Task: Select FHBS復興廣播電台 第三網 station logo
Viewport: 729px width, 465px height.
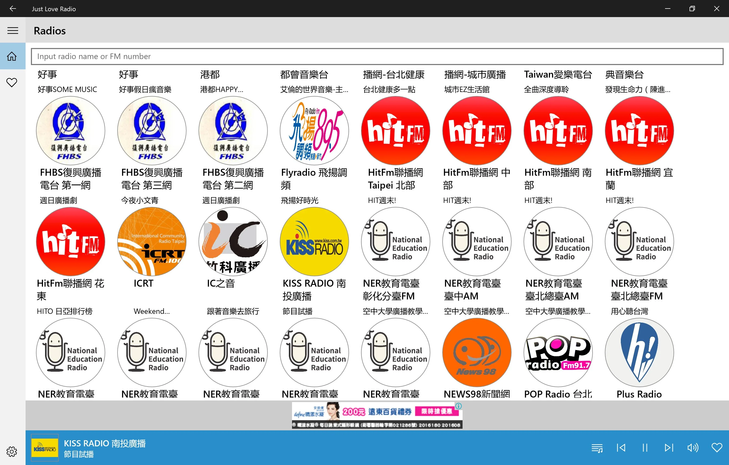Action: pyautogui.click(x=152, y=131)
